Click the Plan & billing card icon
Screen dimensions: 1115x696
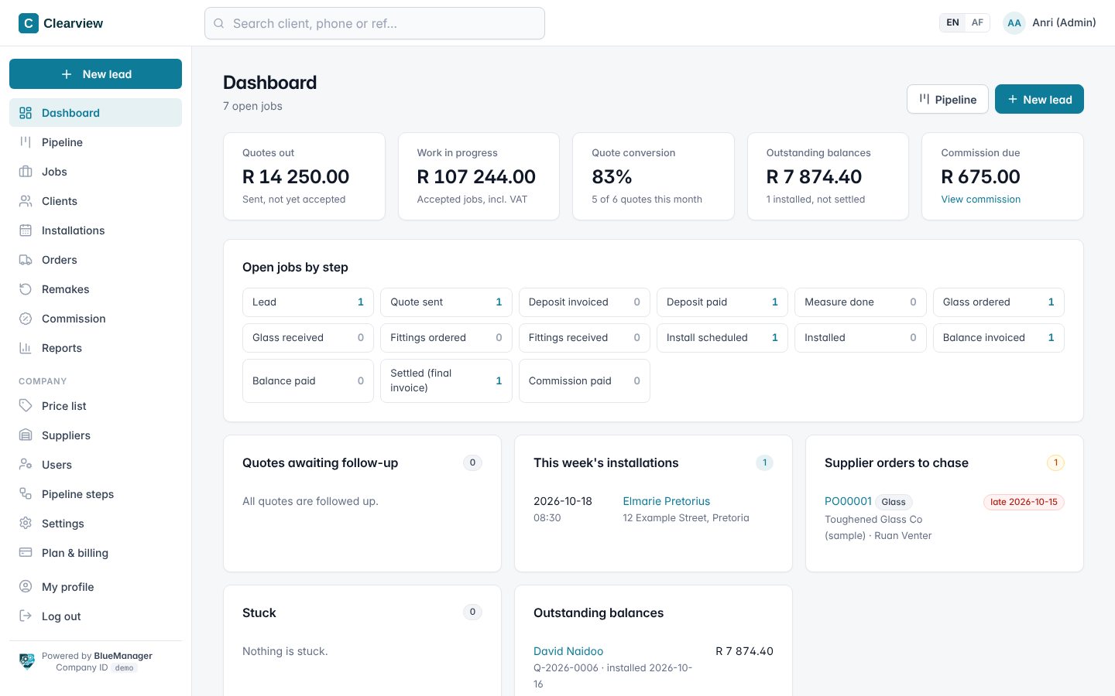(x=26, y=553)
